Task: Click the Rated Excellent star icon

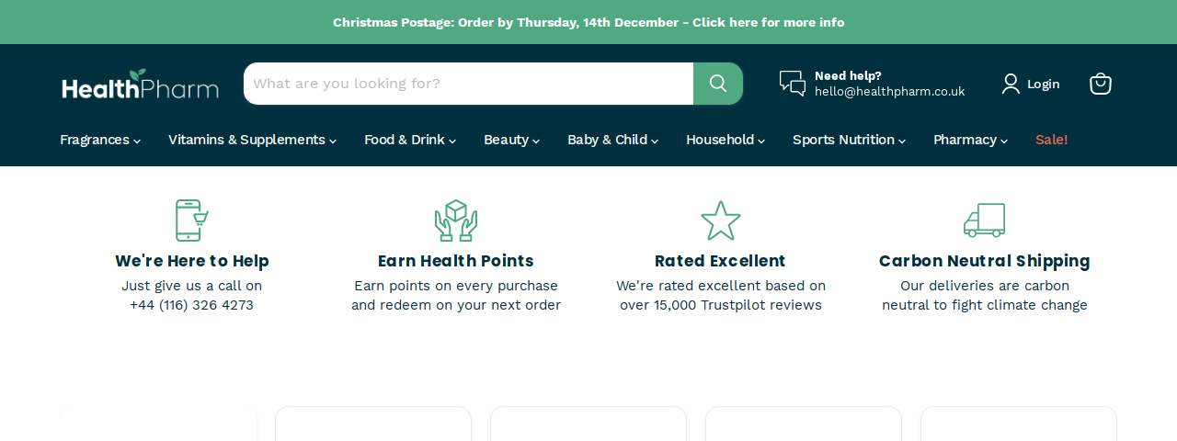Action: [721, 220]
